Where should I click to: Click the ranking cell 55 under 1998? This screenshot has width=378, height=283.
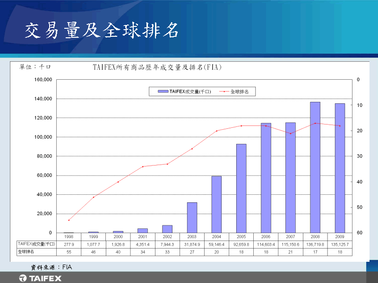point(69,252)
